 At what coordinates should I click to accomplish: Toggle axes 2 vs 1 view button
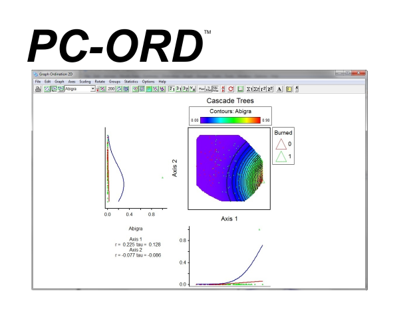coord(172,89)
